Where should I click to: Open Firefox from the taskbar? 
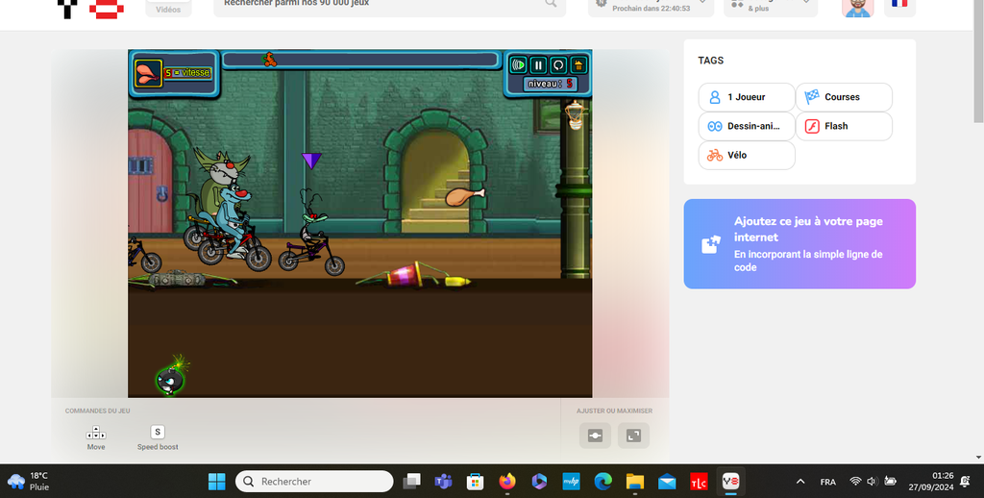pyautogui.click(x=506, y=481)
